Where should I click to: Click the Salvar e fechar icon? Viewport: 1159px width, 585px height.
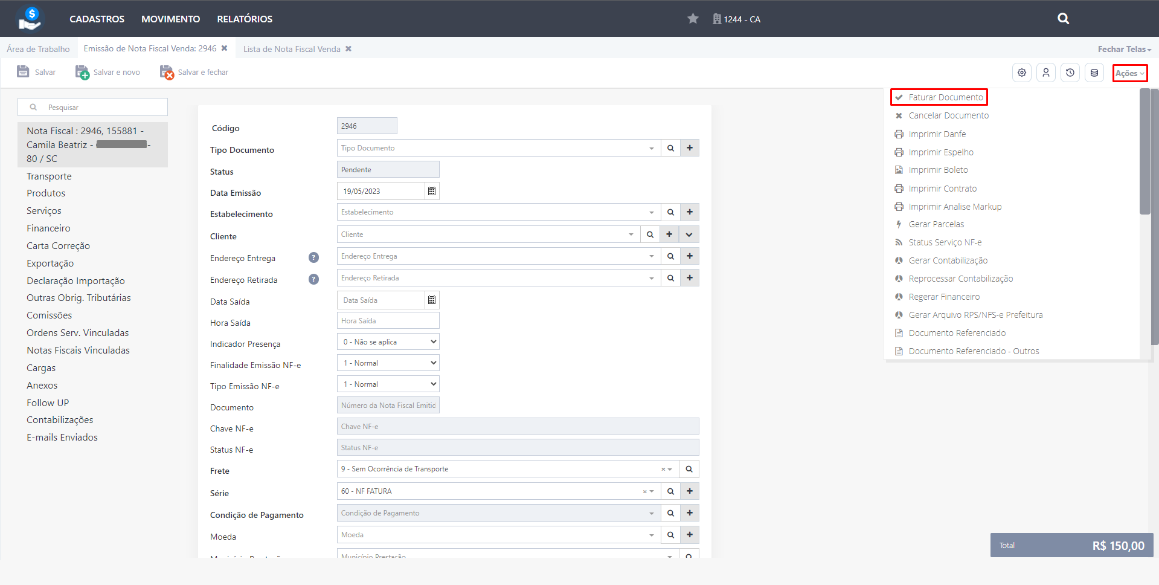click(167, 72)
